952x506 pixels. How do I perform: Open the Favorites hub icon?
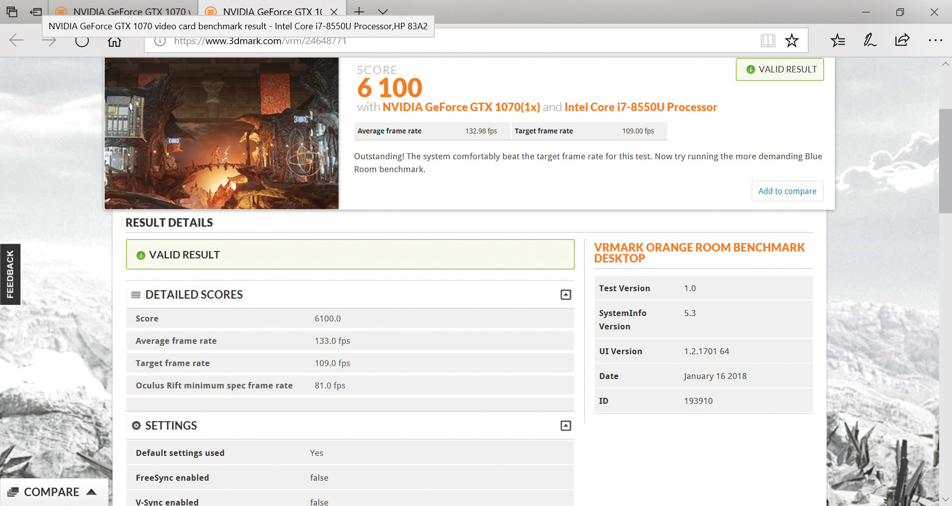pyautogui.click(x=838, y=41)
